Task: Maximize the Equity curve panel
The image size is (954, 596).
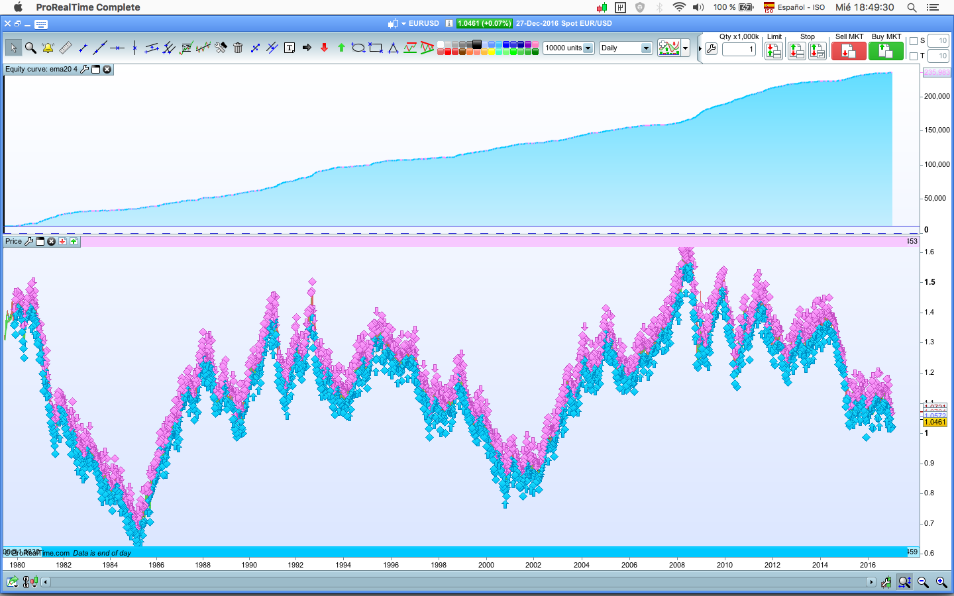Action: click(x=95, y=69)
